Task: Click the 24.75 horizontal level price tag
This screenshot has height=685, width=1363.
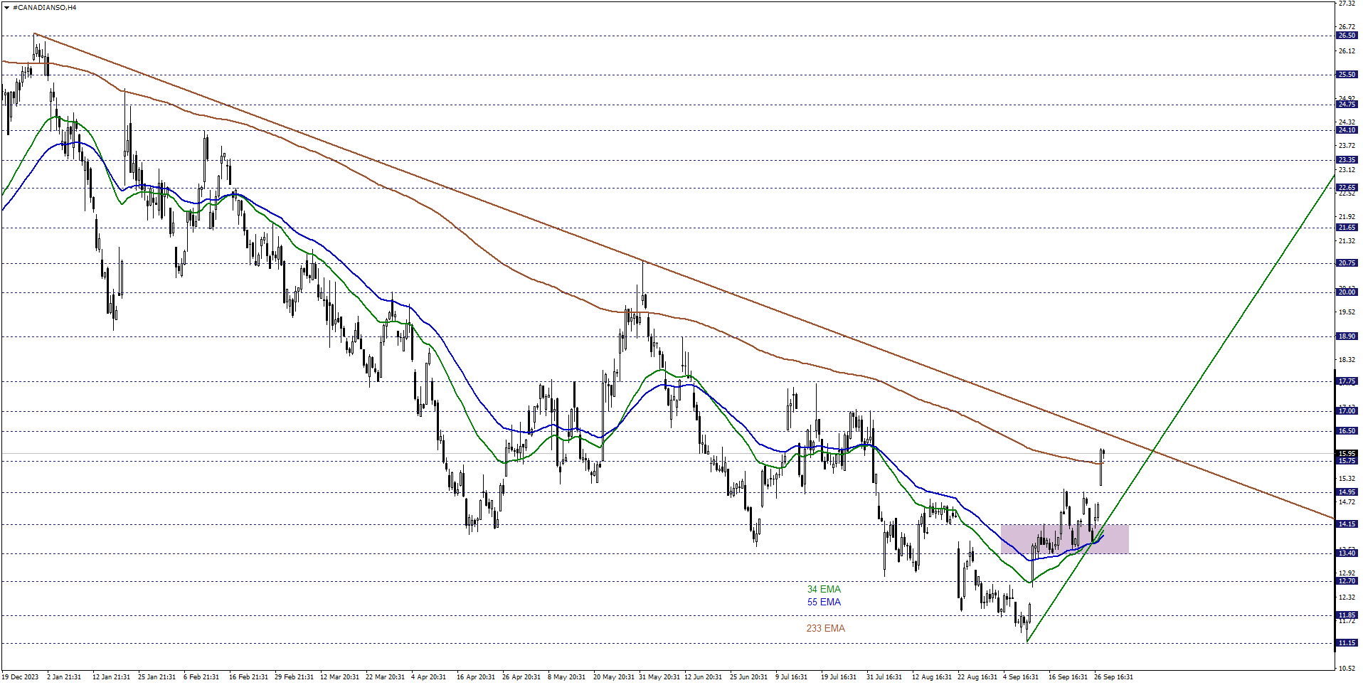Action: [x=1347, y=105]
